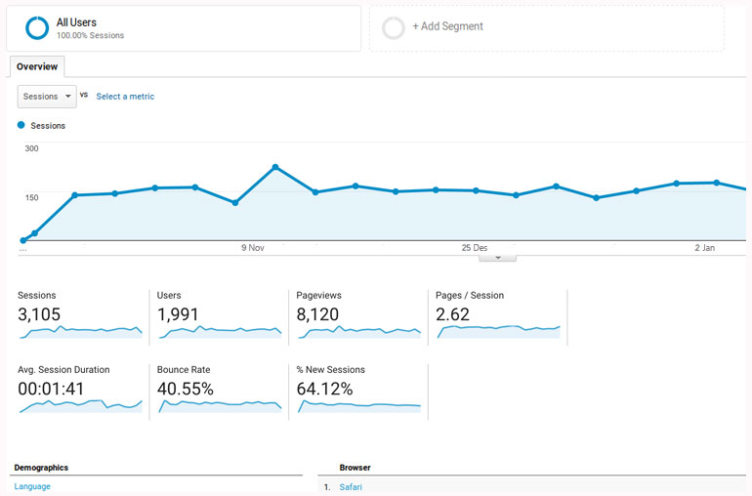The height and width of the screenshot is (496, 752).
Task: Open the Language demographics link
Action: (32, 486)
